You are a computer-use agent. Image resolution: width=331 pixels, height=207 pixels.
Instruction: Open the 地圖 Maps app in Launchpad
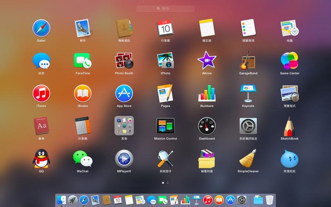pos(290,28)
